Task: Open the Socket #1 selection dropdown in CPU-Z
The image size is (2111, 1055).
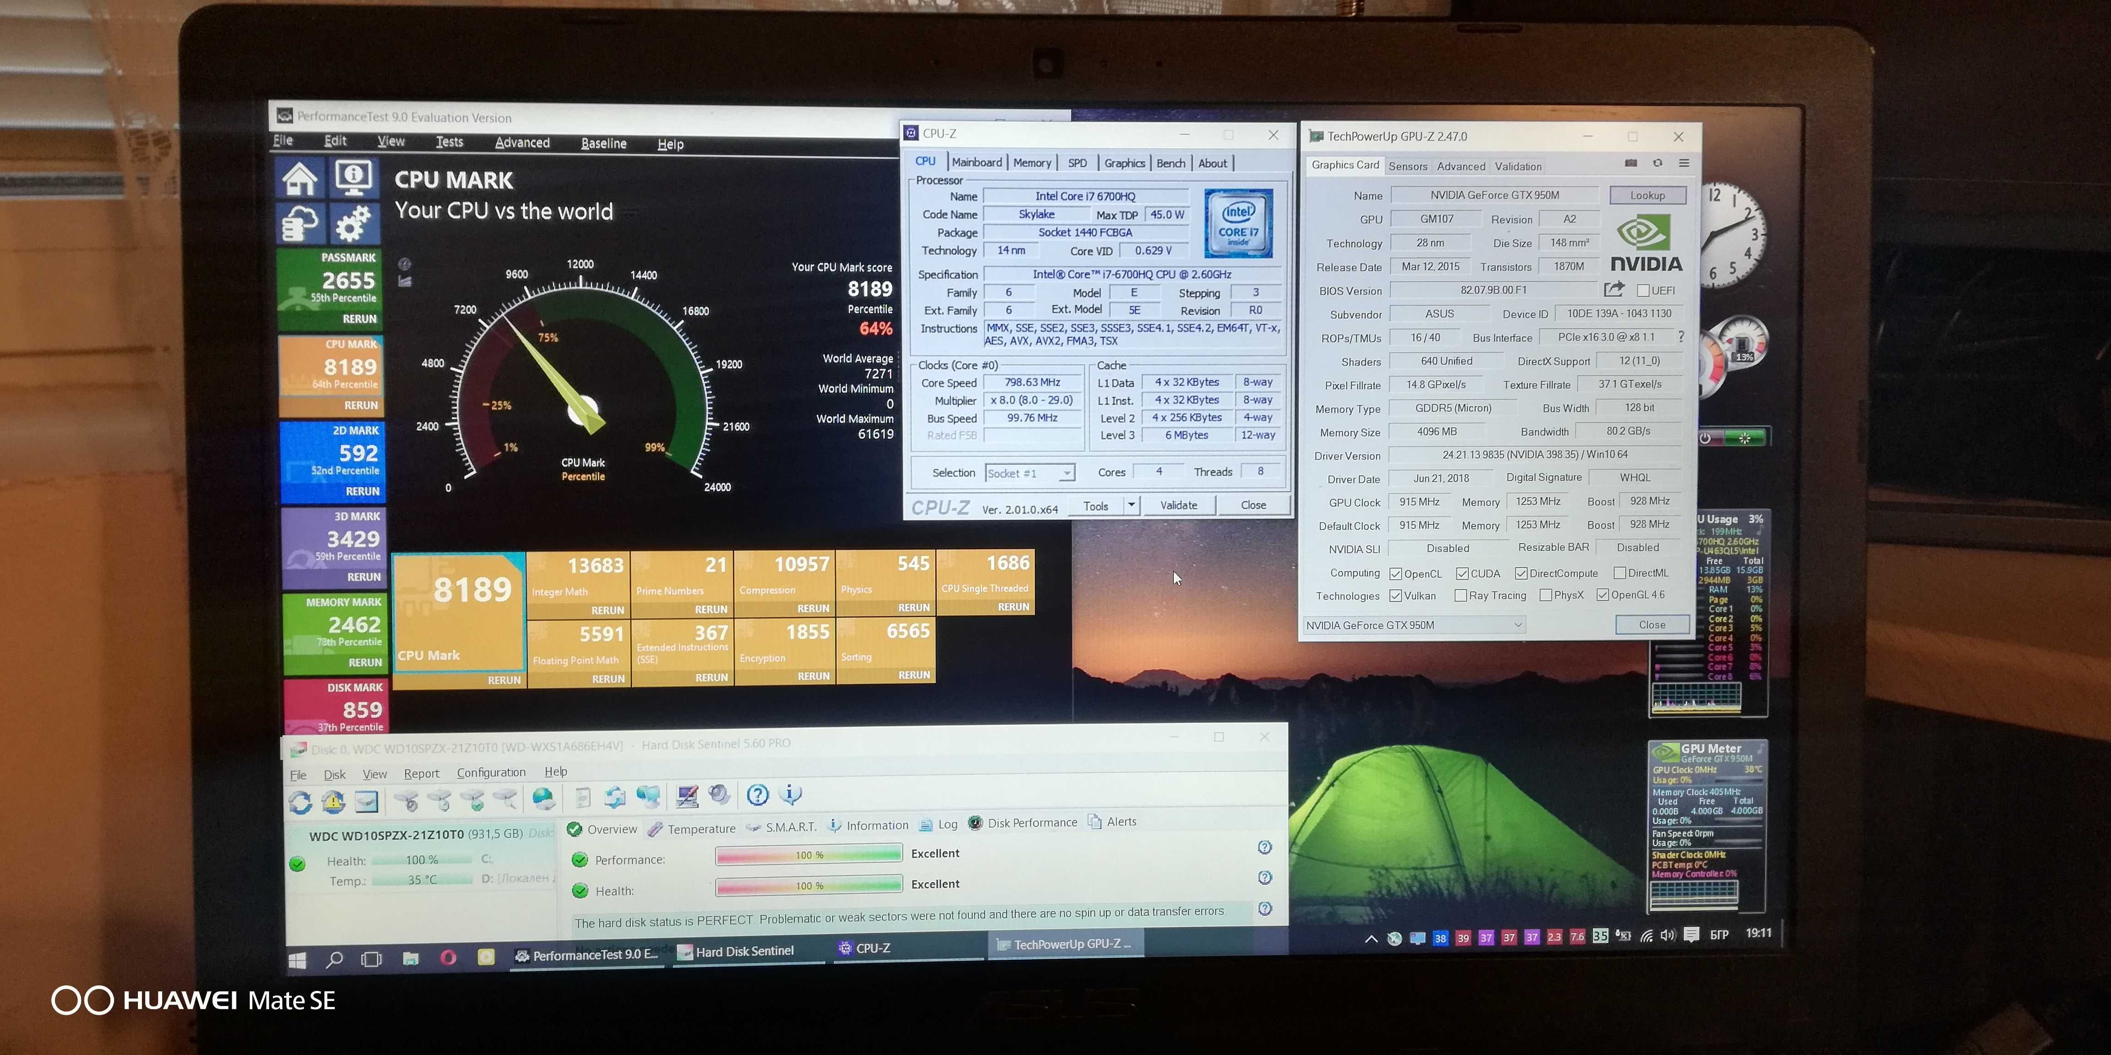Action: click(1029, 473)
